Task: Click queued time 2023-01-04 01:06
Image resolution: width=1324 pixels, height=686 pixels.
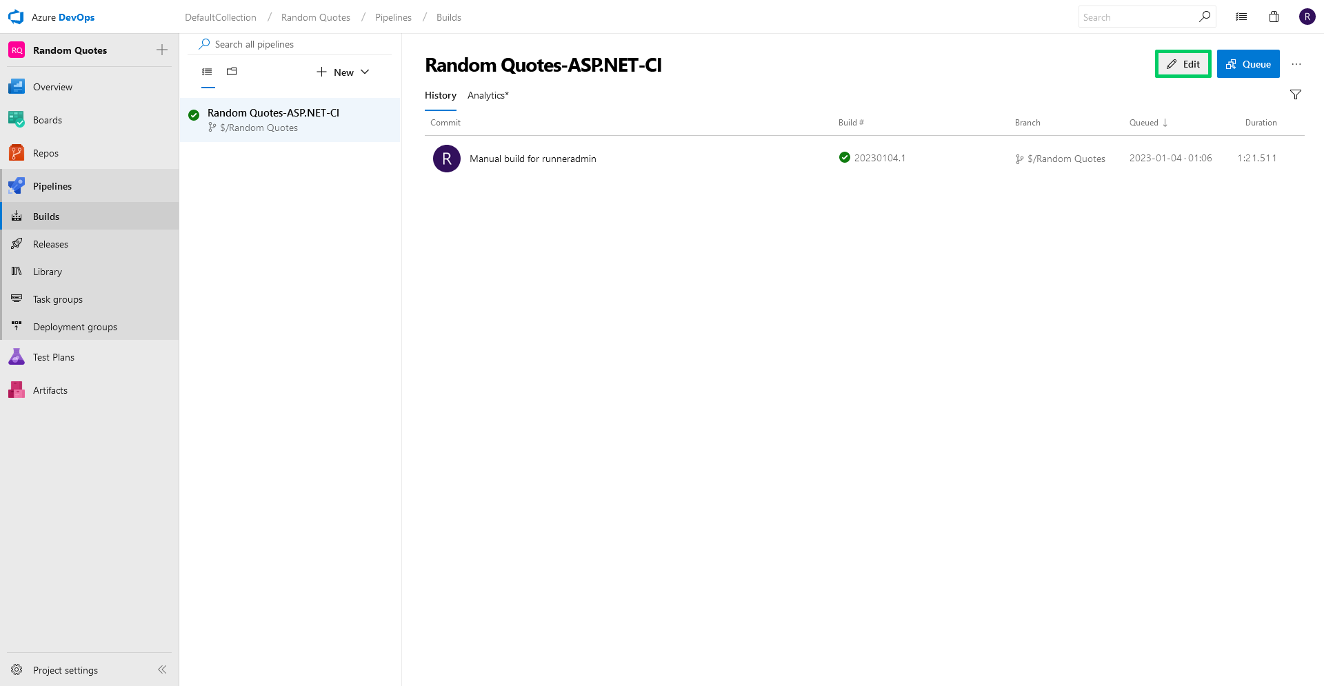Action: pos(1171,158)
